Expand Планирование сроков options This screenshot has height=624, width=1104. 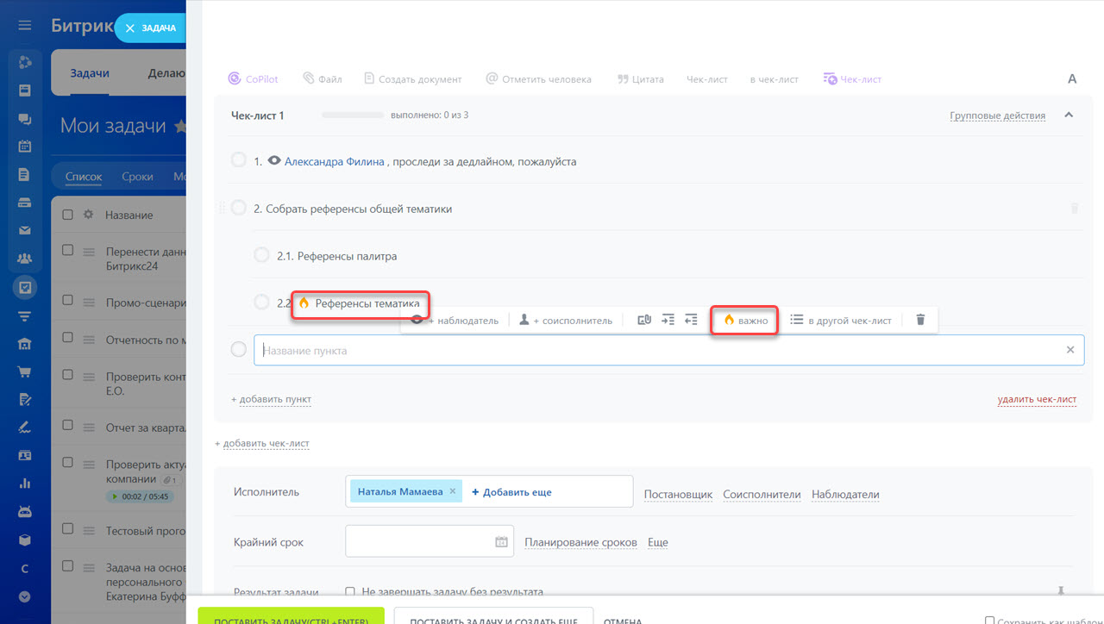point(580,542)
